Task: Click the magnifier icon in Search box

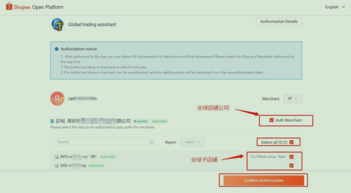Action: pyautogui.click(x=151, y=142)
